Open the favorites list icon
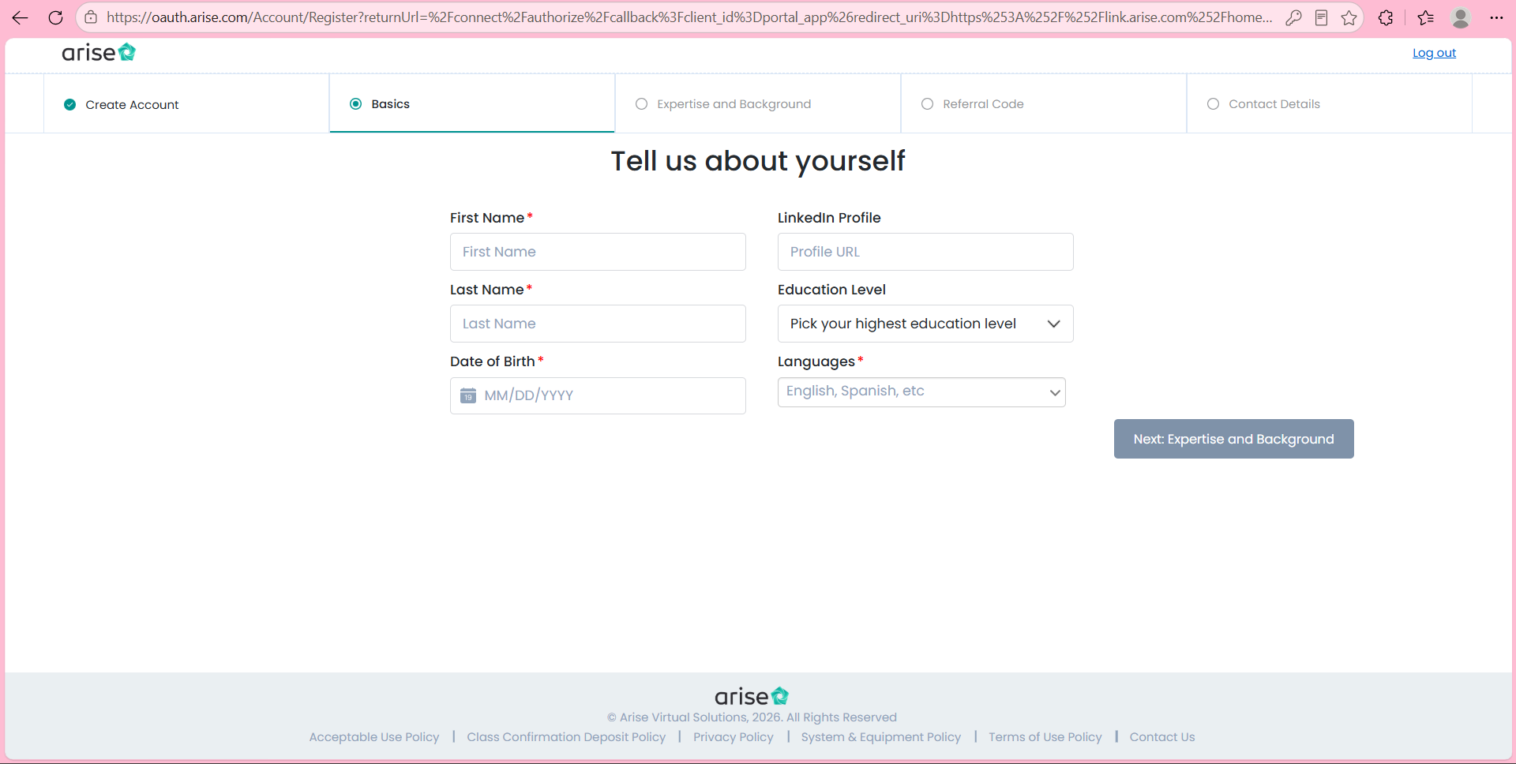The width and height of the screenshot is (1516, 764). pyautogui.click(x=1425, y=17)
